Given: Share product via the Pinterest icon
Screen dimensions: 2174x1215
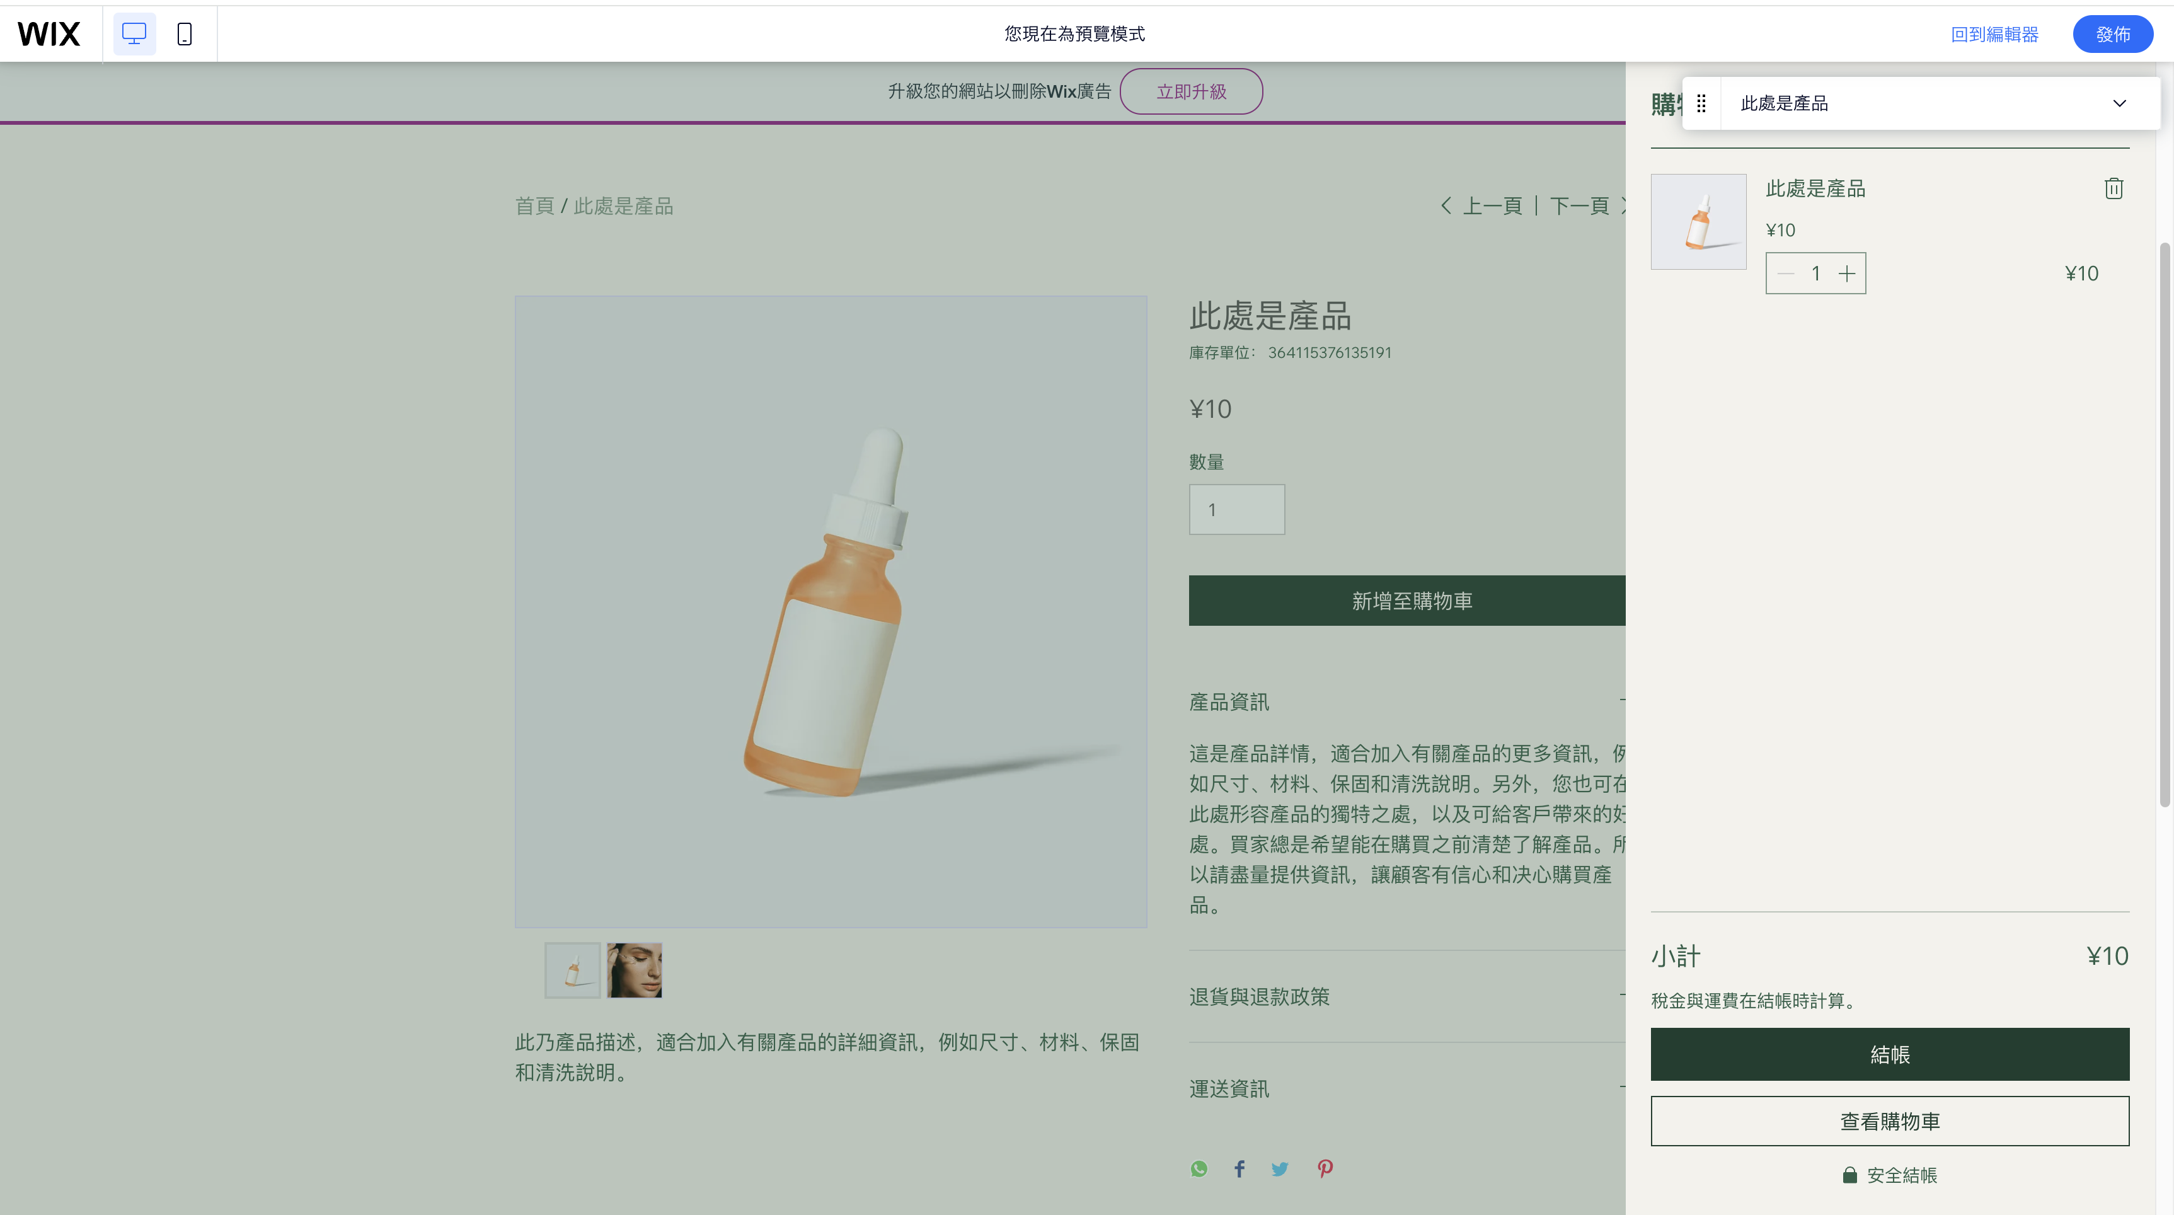Looking at the screenshot, I should pyautogui.click(x=1325, y=1168).
